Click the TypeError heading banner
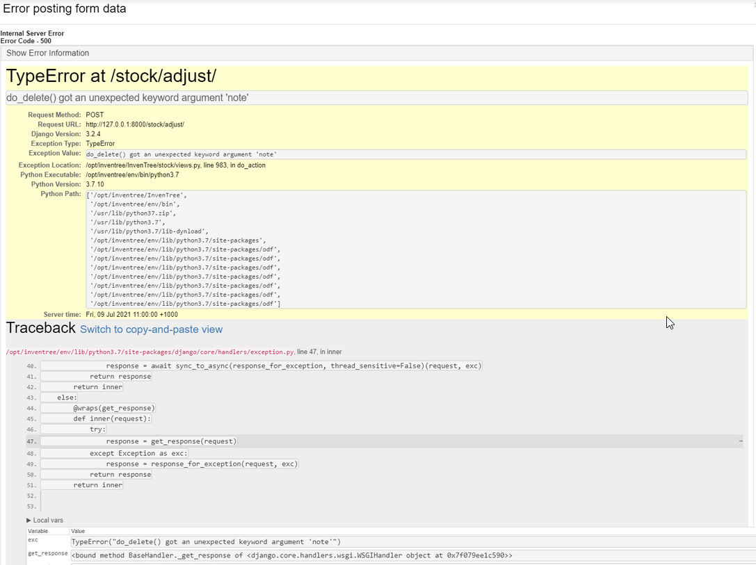The width and height of the screenshot is (756, 565). point(111,75)
